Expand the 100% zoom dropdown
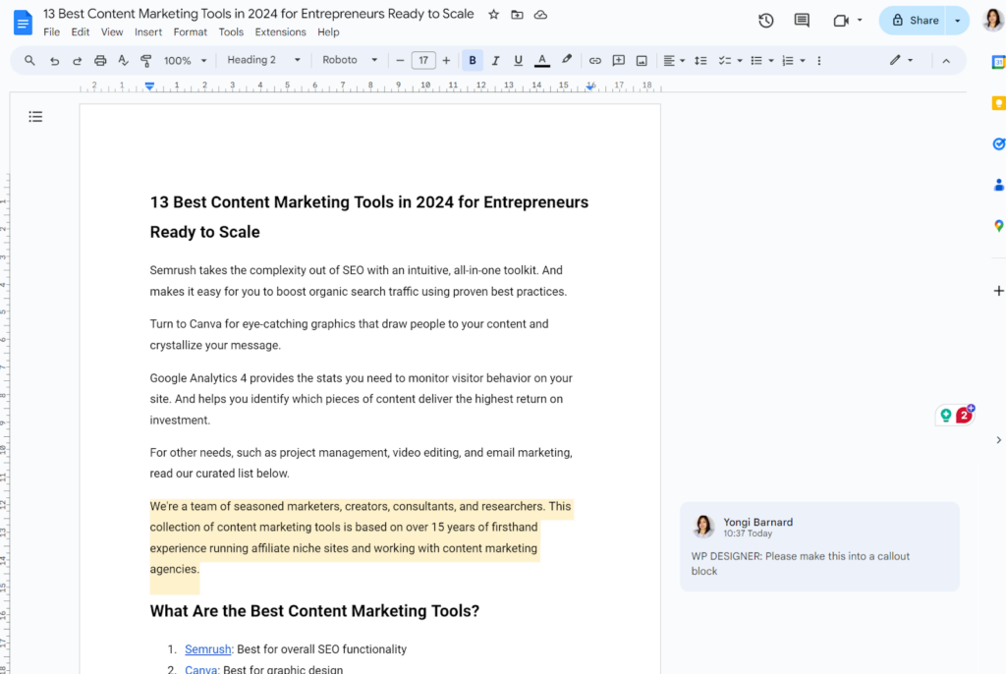The image size is (1006, 674). (x=185, y=61)
